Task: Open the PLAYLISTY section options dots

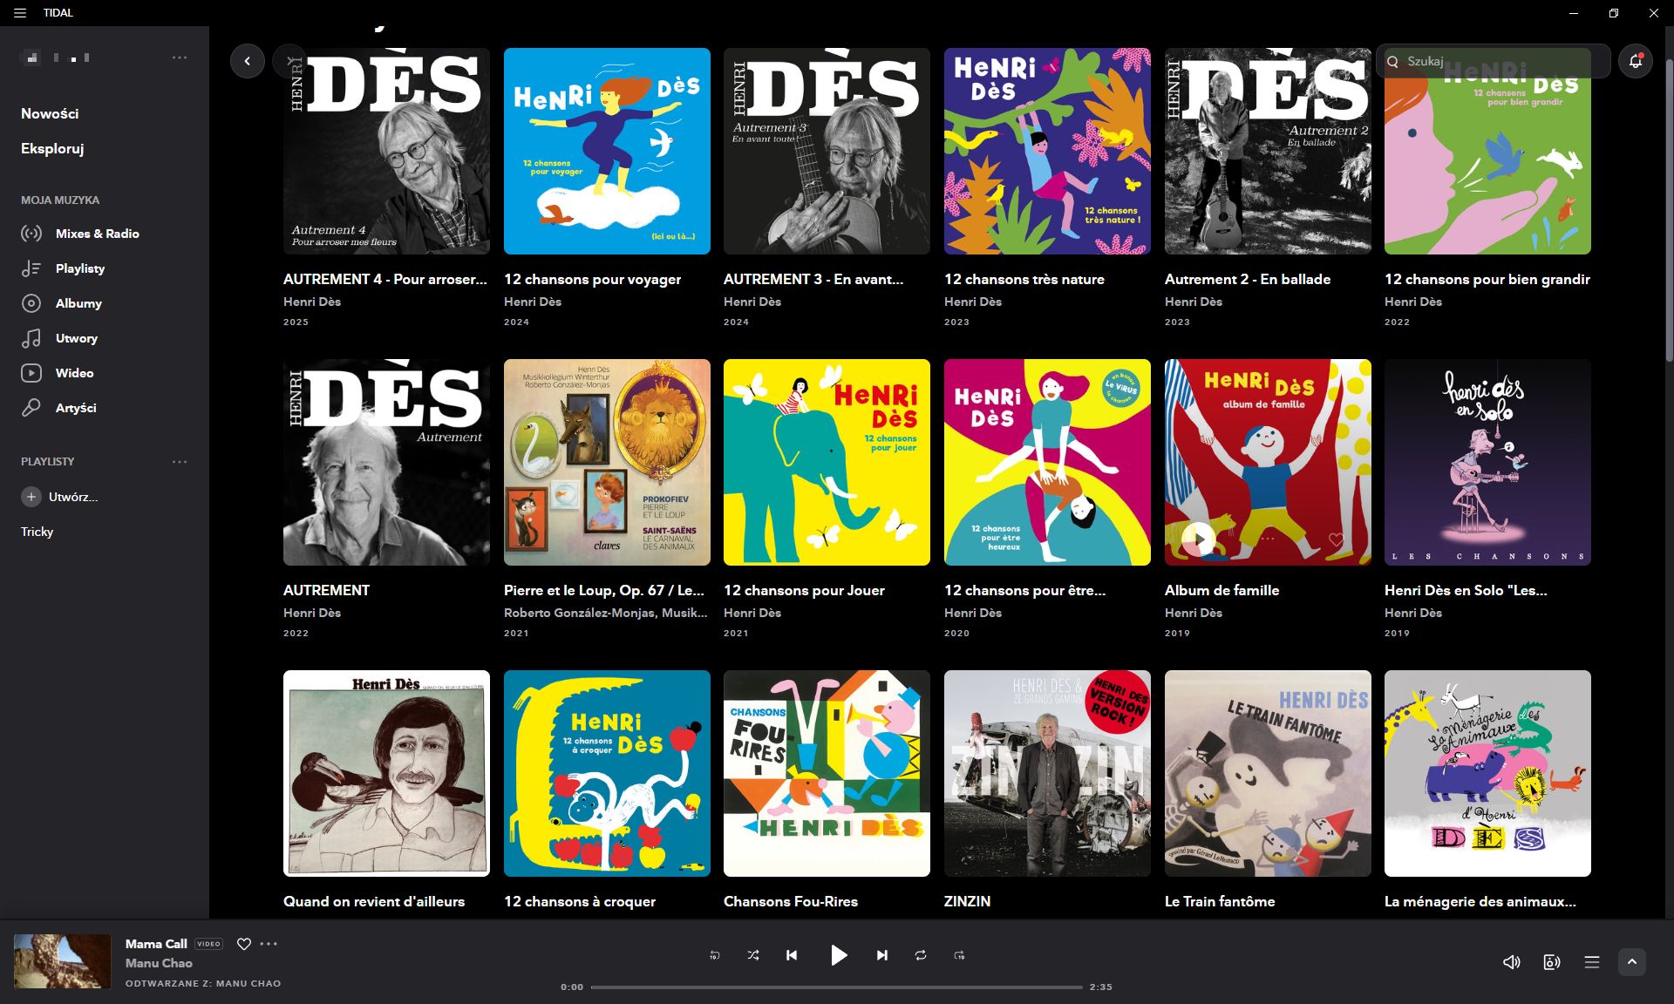Action: click(x=180, y=462)
